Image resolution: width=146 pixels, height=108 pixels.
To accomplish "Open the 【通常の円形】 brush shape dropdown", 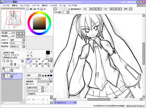I will point(42,88).
